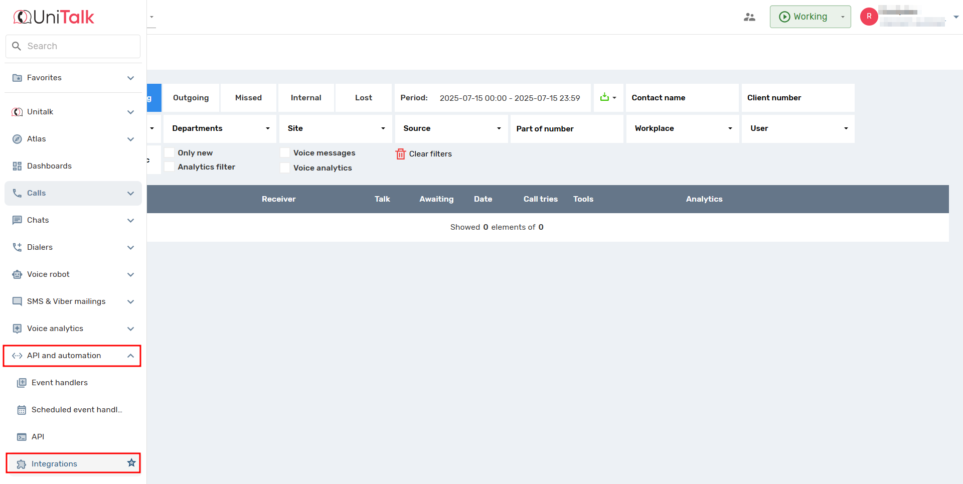Image resolution: width=963 pixels, height=484 pixels.
Task: Click the green export download icon
Action: 604,97
